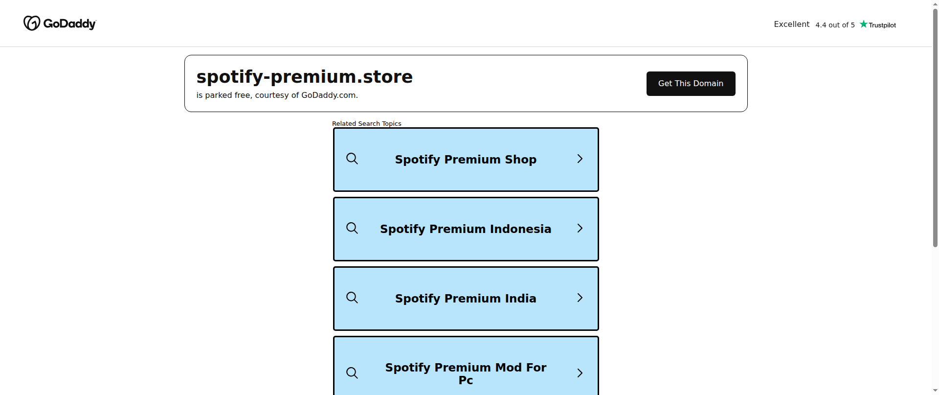Select the Spotify Premium Mod For Pc topic
The height and width of the screenshot is (395, 939).
pos(466,366)
